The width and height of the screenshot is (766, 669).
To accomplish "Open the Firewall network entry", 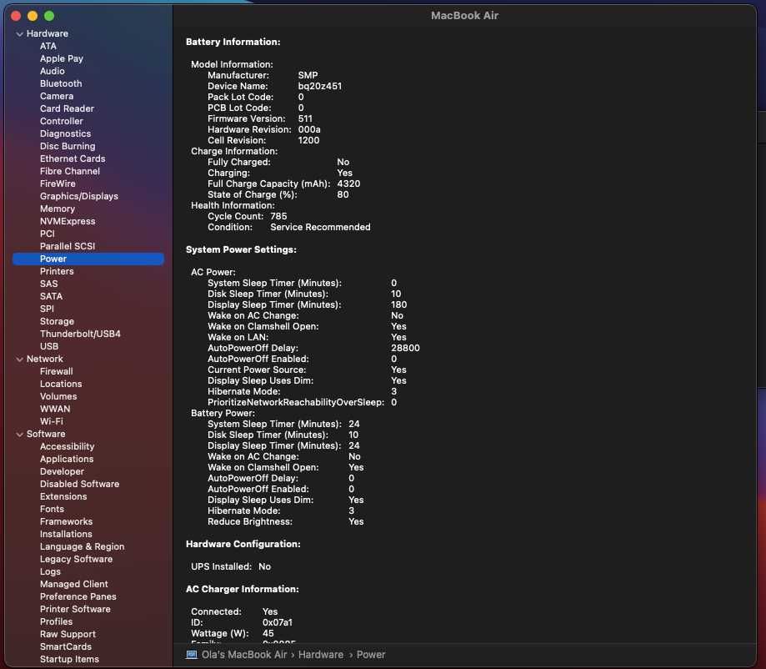I will [57, 372].
